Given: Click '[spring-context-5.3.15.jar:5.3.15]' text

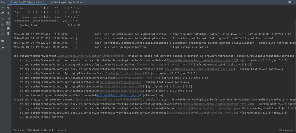Looking at the screenshot, I should (x=226, y=65).
